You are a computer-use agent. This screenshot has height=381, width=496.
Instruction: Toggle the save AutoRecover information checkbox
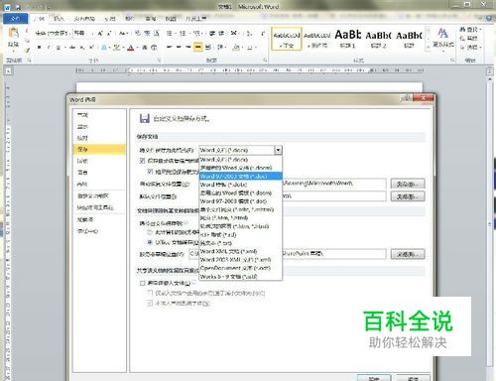coord(143,161)
